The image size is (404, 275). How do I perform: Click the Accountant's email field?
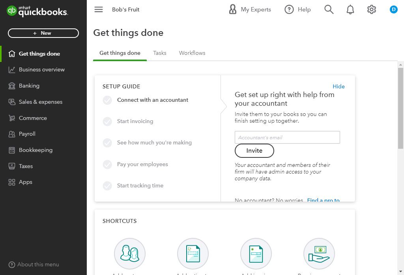(287, 137)
